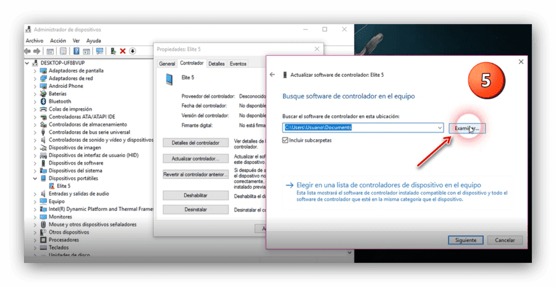This screenshot has height=287, width=556.
Task: Click the red X uninstall device icon
Action: 123,51
